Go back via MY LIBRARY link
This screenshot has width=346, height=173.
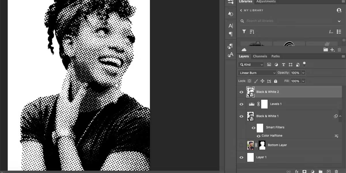[x=251, y=10]
